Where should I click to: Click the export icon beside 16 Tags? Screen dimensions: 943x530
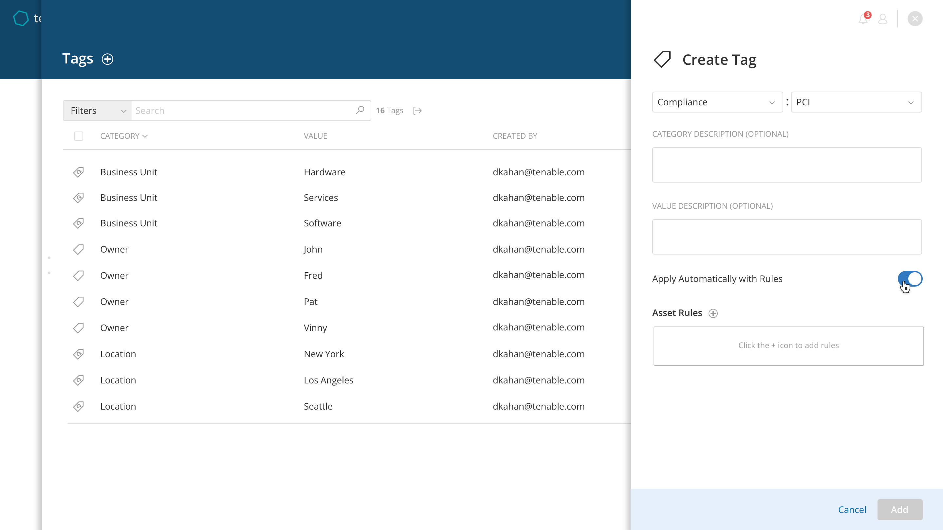(417, 111)
